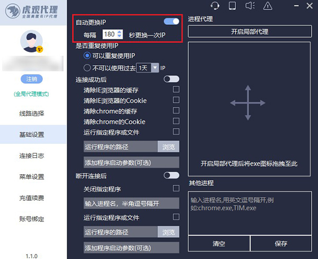Image resolution: width=318 pixels, height=259 pixels.
Task: Open the 菜单设置 menu
Action: pos(33,177)
